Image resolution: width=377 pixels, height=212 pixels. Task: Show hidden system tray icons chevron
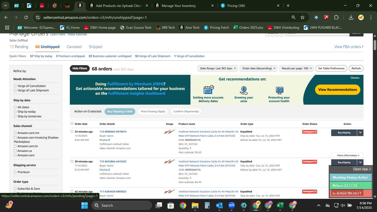click(318, 205)
